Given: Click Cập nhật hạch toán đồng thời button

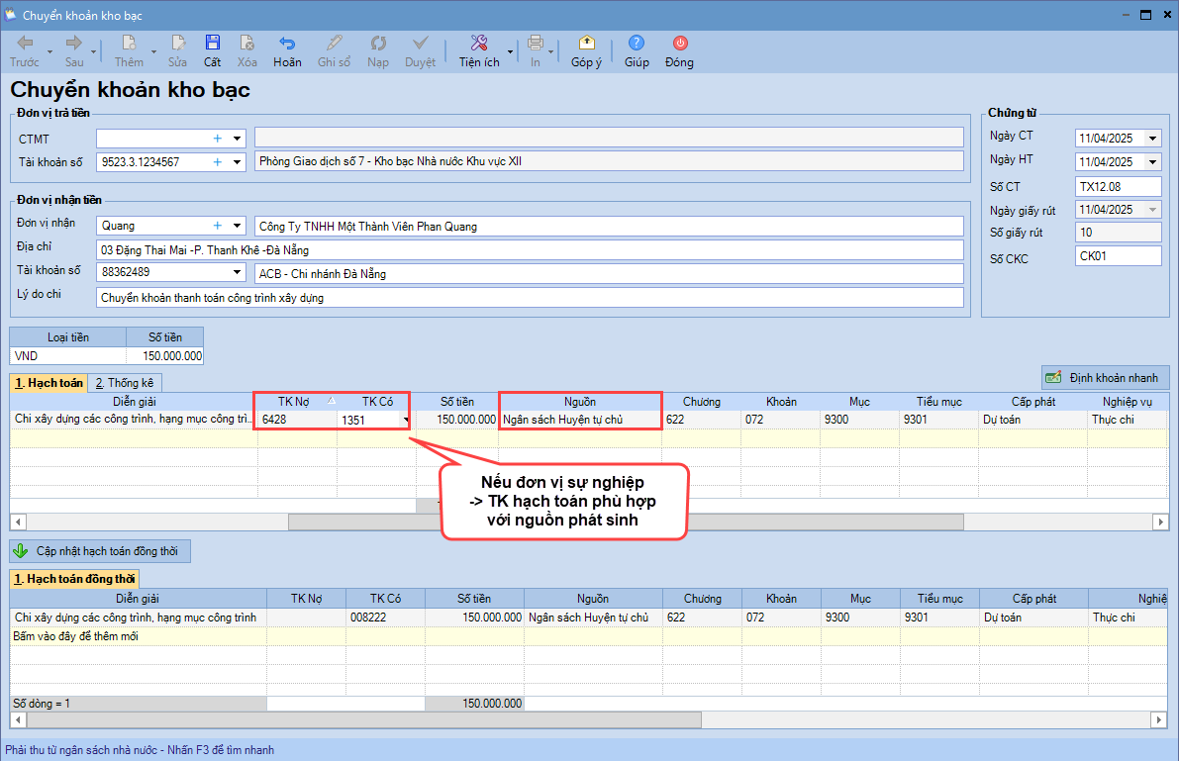Looking at the screenshot, I should coord(100,551).
